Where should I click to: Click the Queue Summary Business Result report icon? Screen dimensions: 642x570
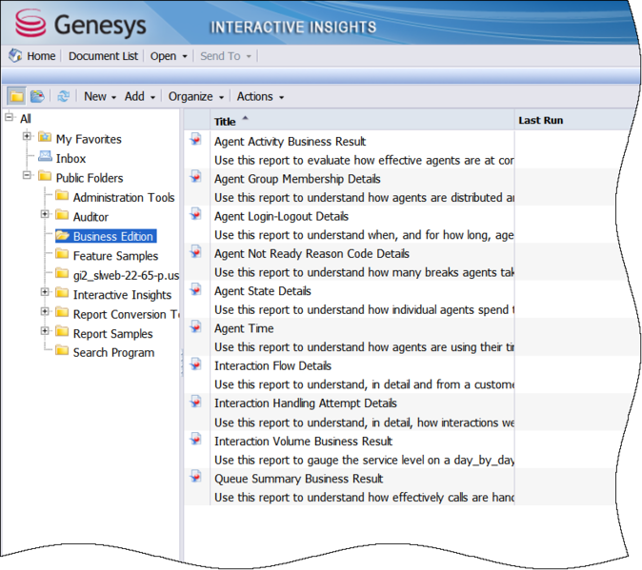[196, 476]
